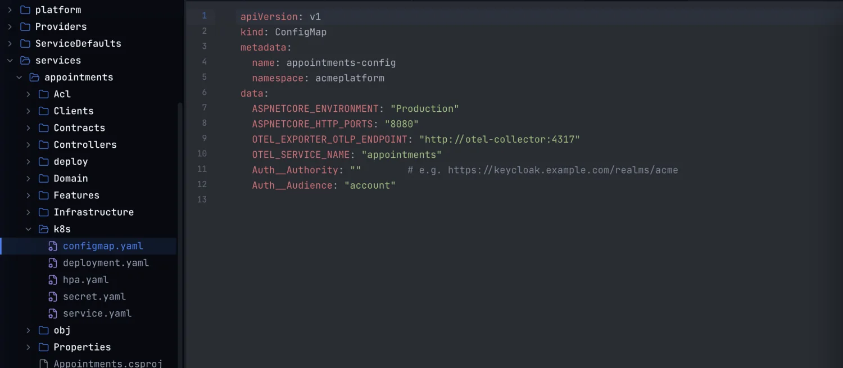
Task: Collapse the services folder chevron
Action: coord(10,61)
